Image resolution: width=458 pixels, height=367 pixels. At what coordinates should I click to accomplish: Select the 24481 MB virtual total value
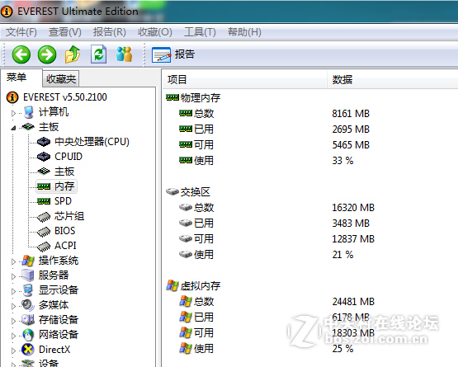(x=353, y=302)
